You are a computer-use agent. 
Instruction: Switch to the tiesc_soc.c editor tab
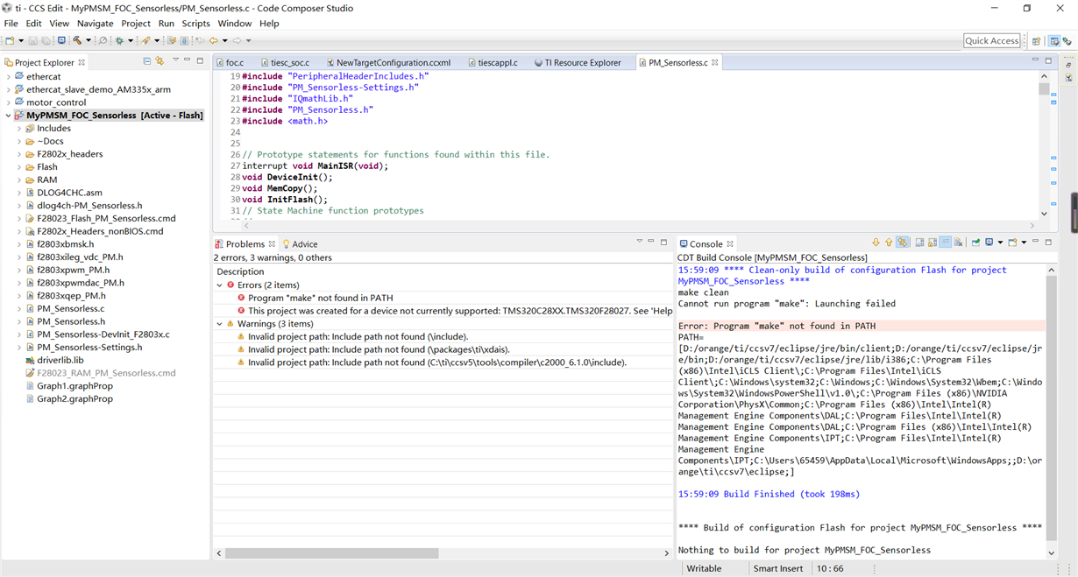click(x=289, y=63)
